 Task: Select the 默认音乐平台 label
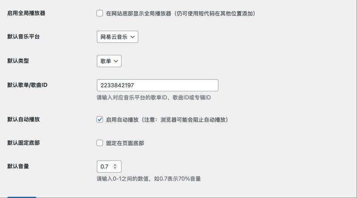(24, 37)
